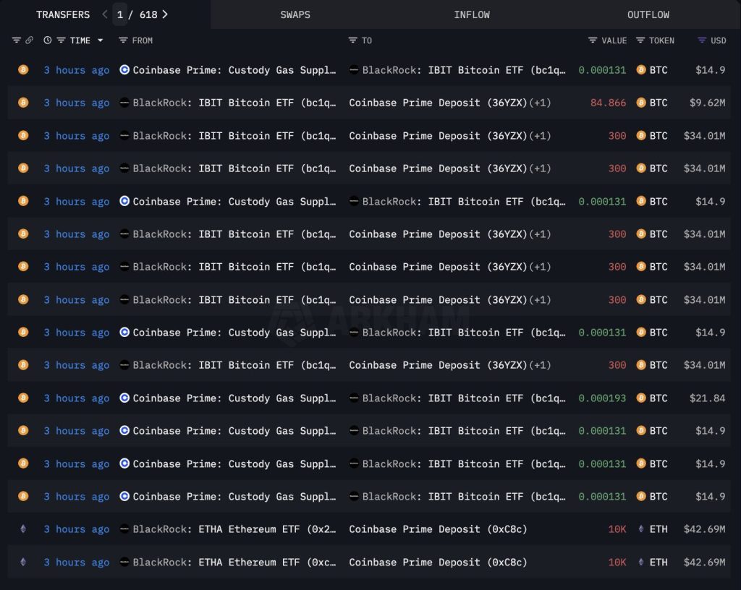Click the page number field showing 1
The width and height of the screenshot is (741, 590).
coord(119,14)
